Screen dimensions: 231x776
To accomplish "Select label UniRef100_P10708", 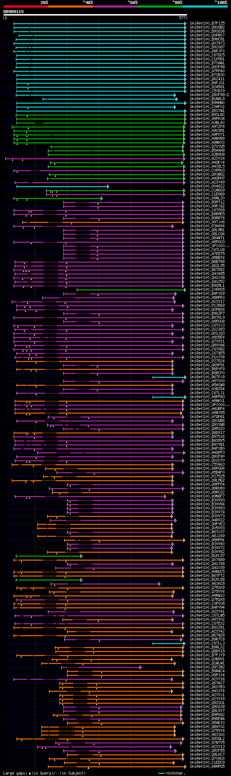I will click(207, 357).
